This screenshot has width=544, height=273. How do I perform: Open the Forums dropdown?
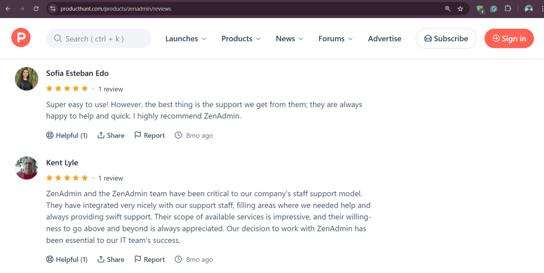pyautogui.click(x=335, y=39)
